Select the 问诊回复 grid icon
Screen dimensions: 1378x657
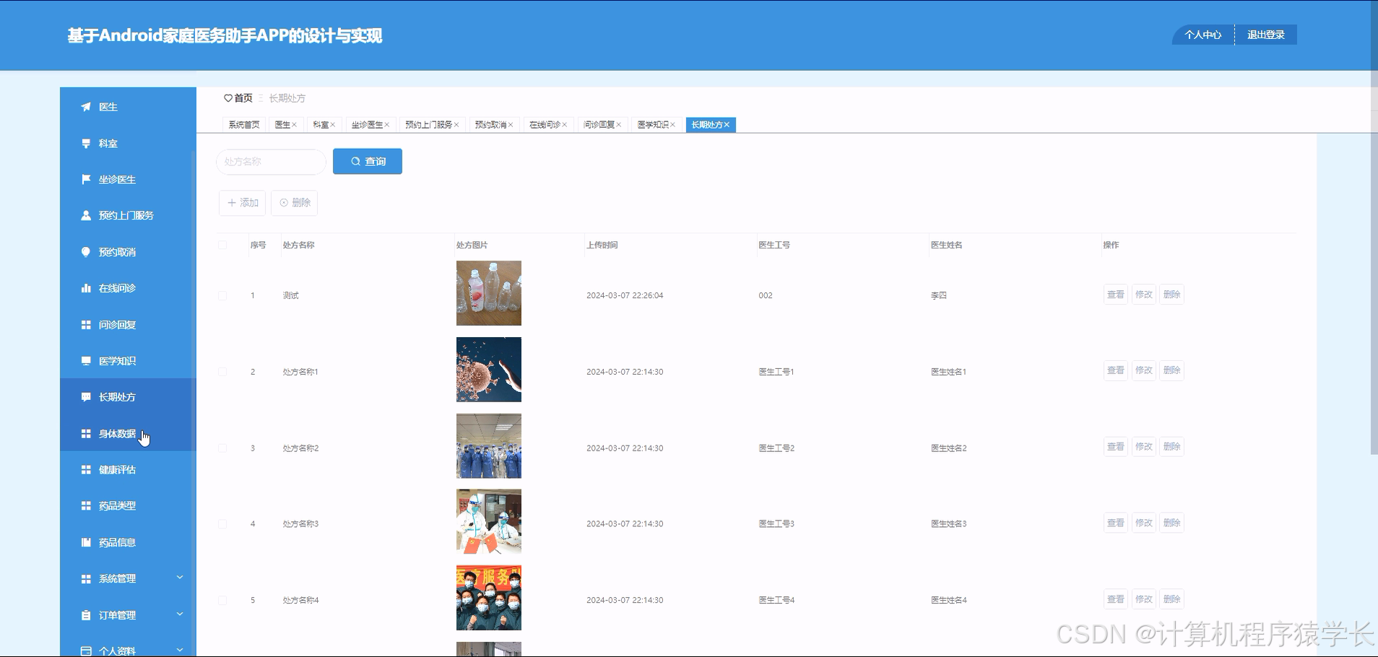click(86, 325)
